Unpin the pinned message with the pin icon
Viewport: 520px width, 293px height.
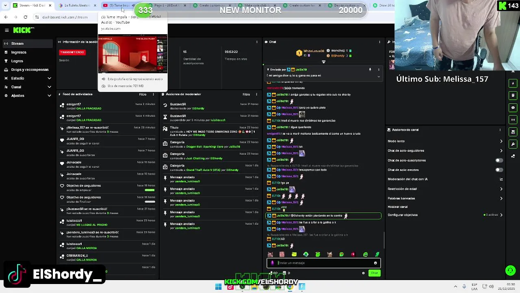pyautogui.click(x=370, y=70)
